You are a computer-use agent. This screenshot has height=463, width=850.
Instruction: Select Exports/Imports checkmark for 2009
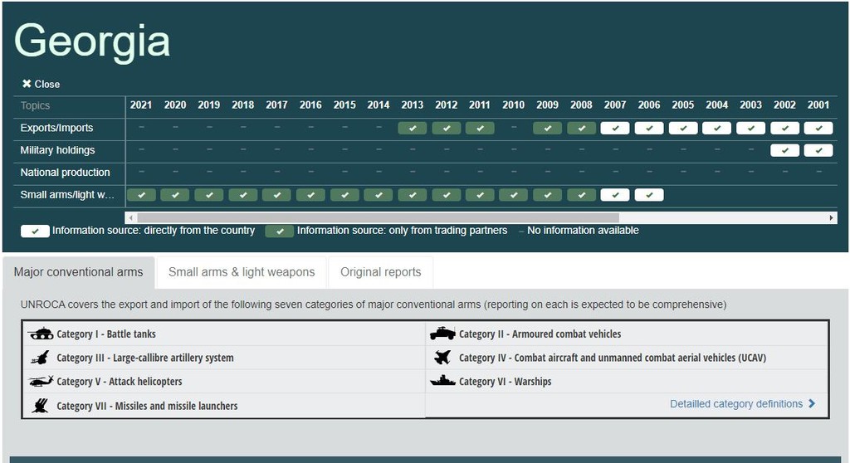(x=548, y=129)
